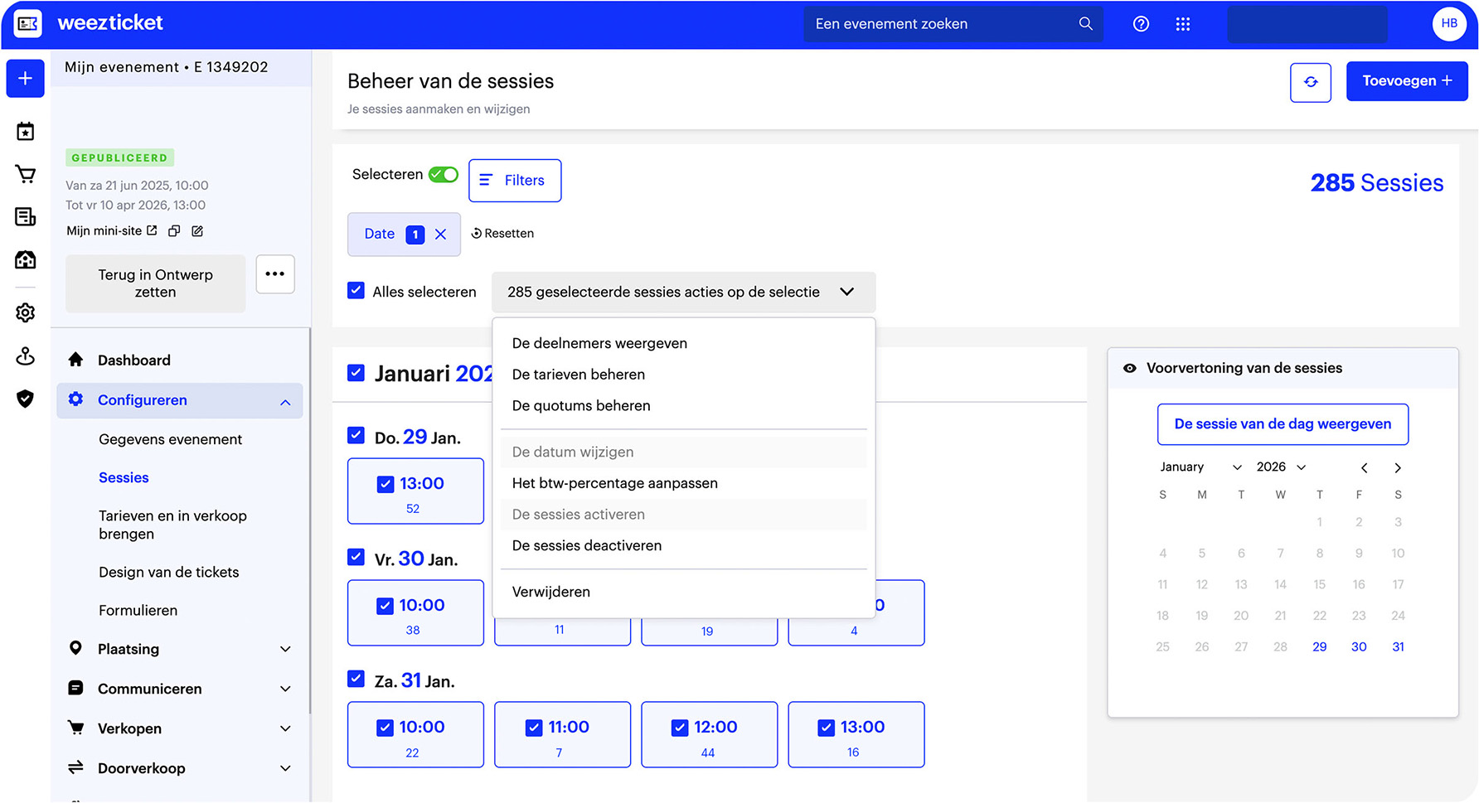
Task: Collapse the Configureren section
Action: [x=285, y=401]
